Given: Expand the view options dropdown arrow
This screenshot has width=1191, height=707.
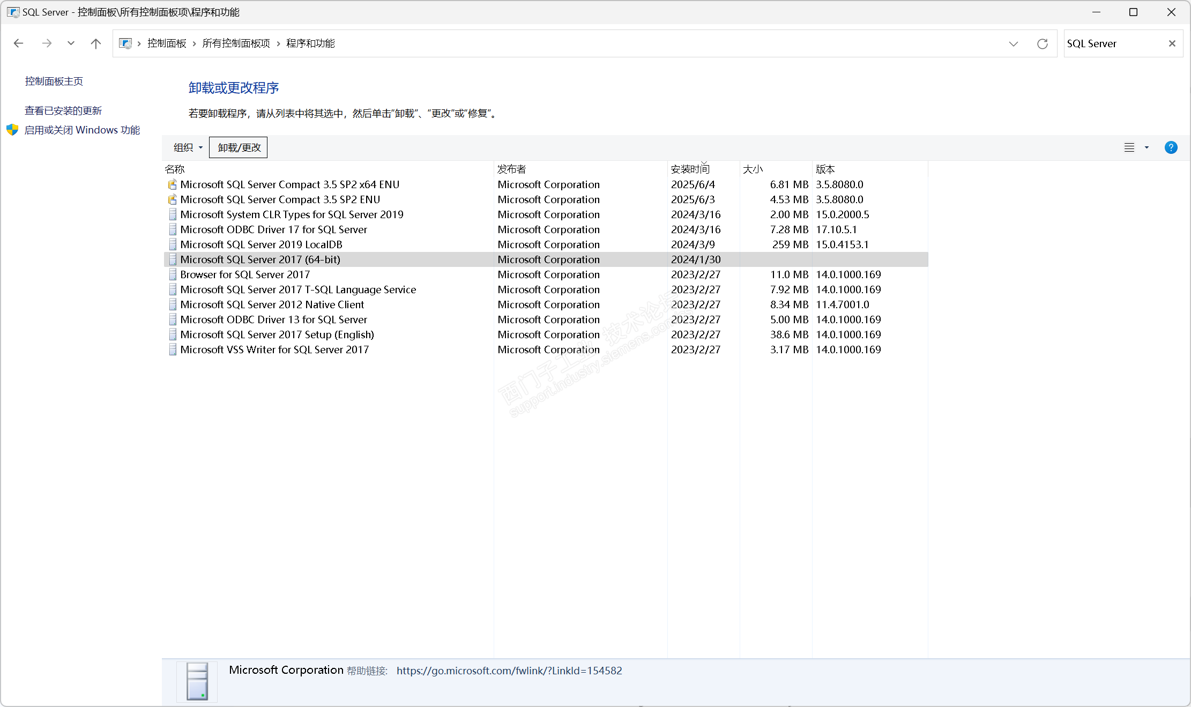Looking at the screenshot, I should pos(1147,147).
